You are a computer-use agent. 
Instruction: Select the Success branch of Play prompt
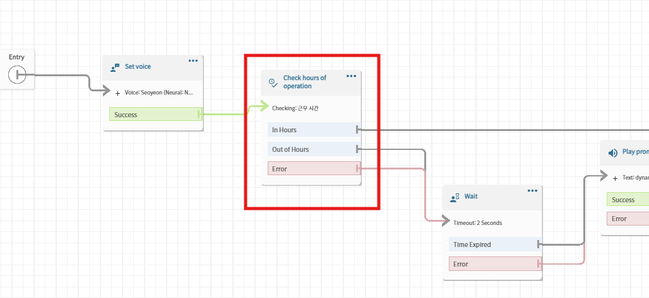coord(628,200)
